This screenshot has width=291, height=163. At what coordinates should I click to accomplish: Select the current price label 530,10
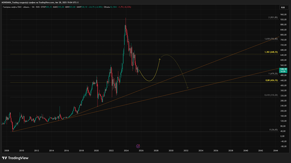(283, 70)
